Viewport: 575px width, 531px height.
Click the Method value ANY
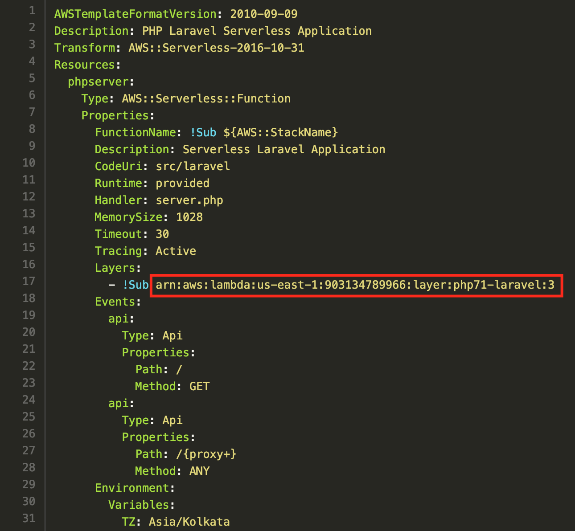point(200,471)
